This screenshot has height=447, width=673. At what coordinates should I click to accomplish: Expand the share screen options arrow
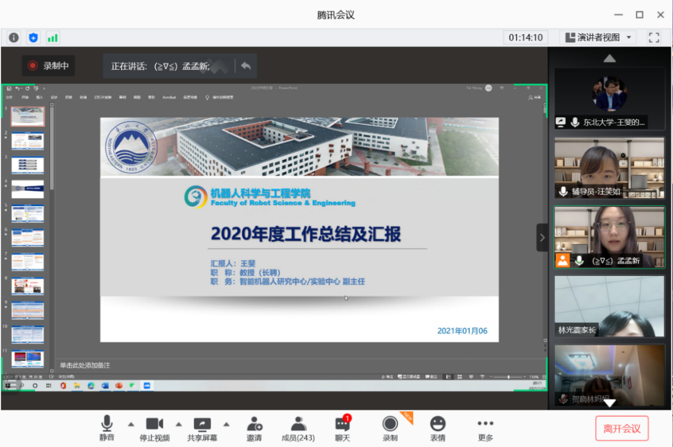[227, 424]
